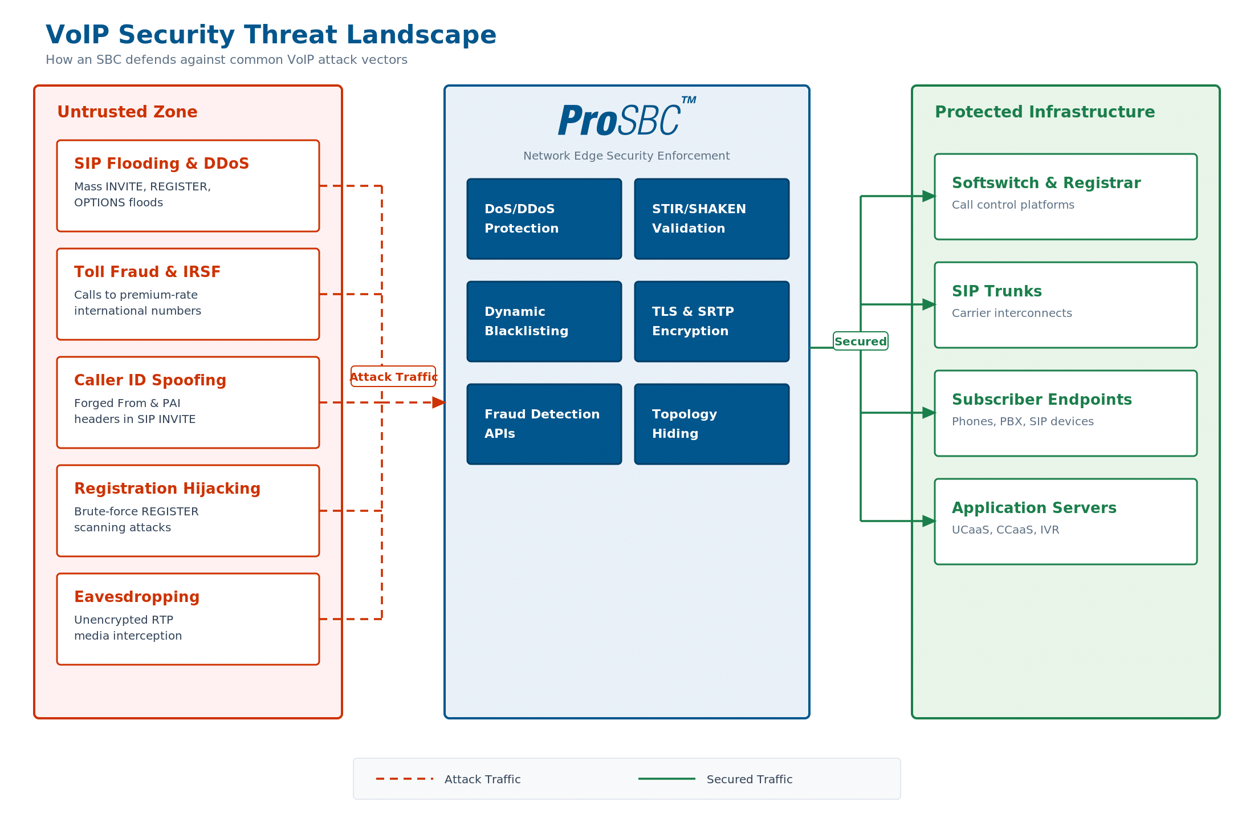Click the 'UCaaS, CCaaS, IVR' text
The image size is (1254, 838).
click(1005, 530)
